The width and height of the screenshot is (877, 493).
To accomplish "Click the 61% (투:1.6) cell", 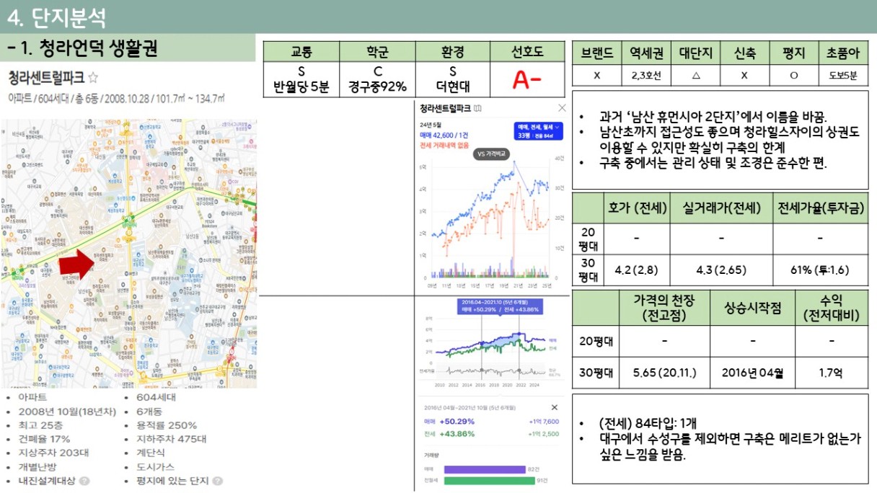I will [x=820, y=270].
